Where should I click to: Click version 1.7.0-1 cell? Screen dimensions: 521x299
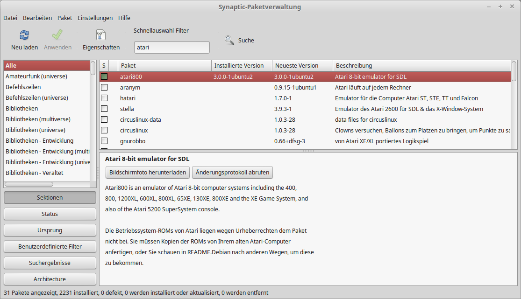click(x=283, y=98)
